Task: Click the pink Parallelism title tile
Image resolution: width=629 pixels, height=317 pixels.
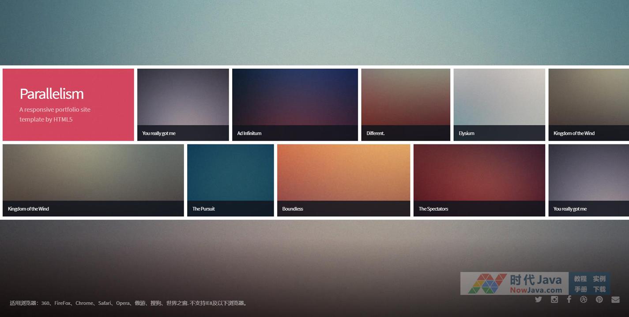Action: (x=68, y=105)
